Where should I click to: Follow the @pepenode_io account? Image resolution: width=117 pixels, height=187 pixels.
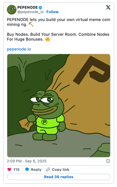(52, 12)
